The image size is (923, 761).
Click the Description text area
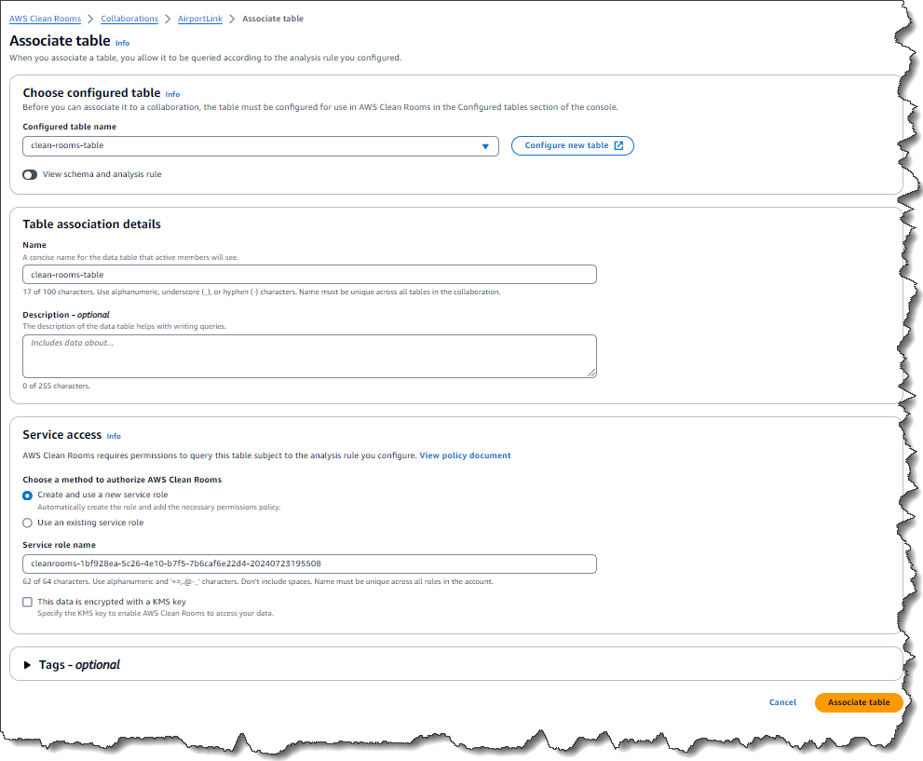(309, 356)
